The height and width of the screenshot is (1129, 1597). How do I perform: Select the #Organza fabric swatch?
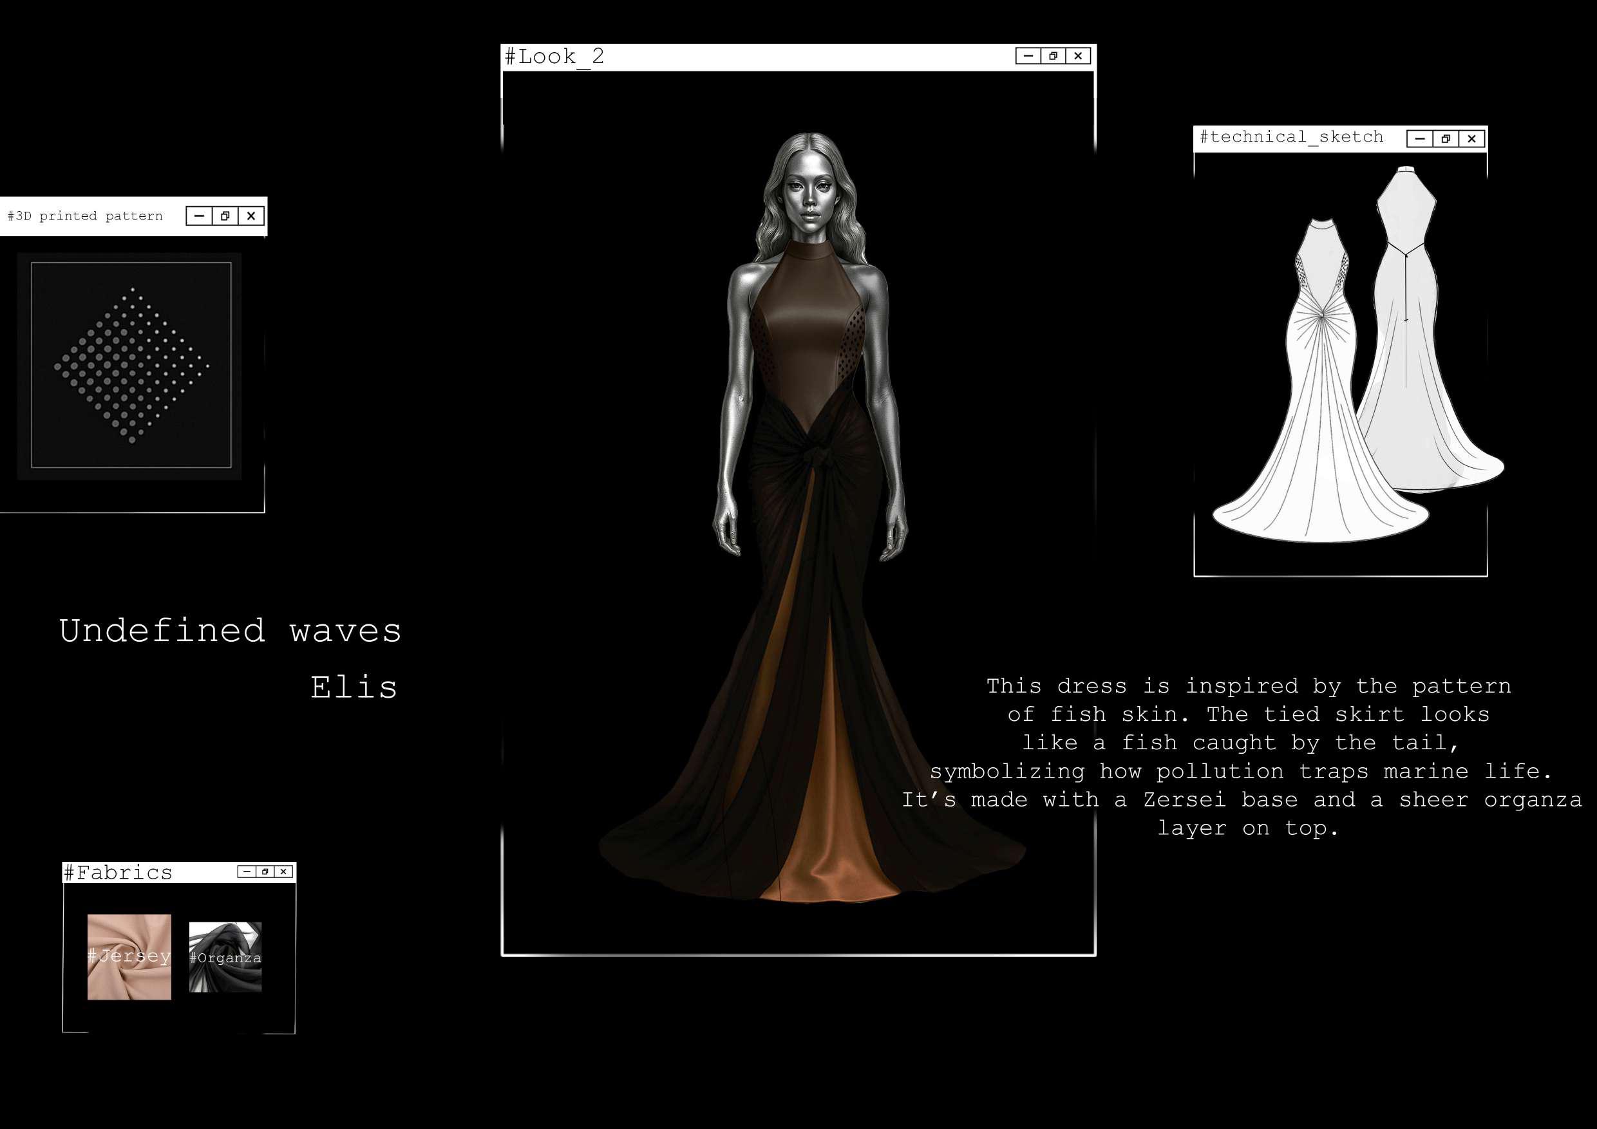(225, 956)
